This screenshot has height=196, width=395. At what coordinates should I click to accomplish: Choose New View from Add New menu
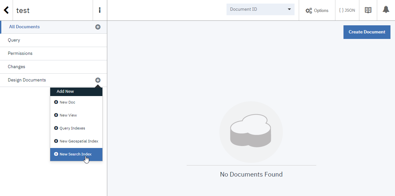(76, 116)
